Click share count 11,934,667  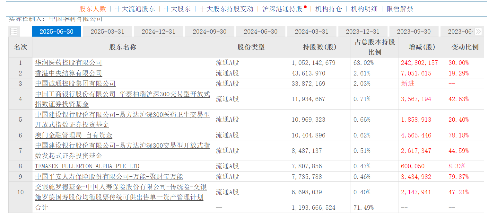(x=309, y=99)
